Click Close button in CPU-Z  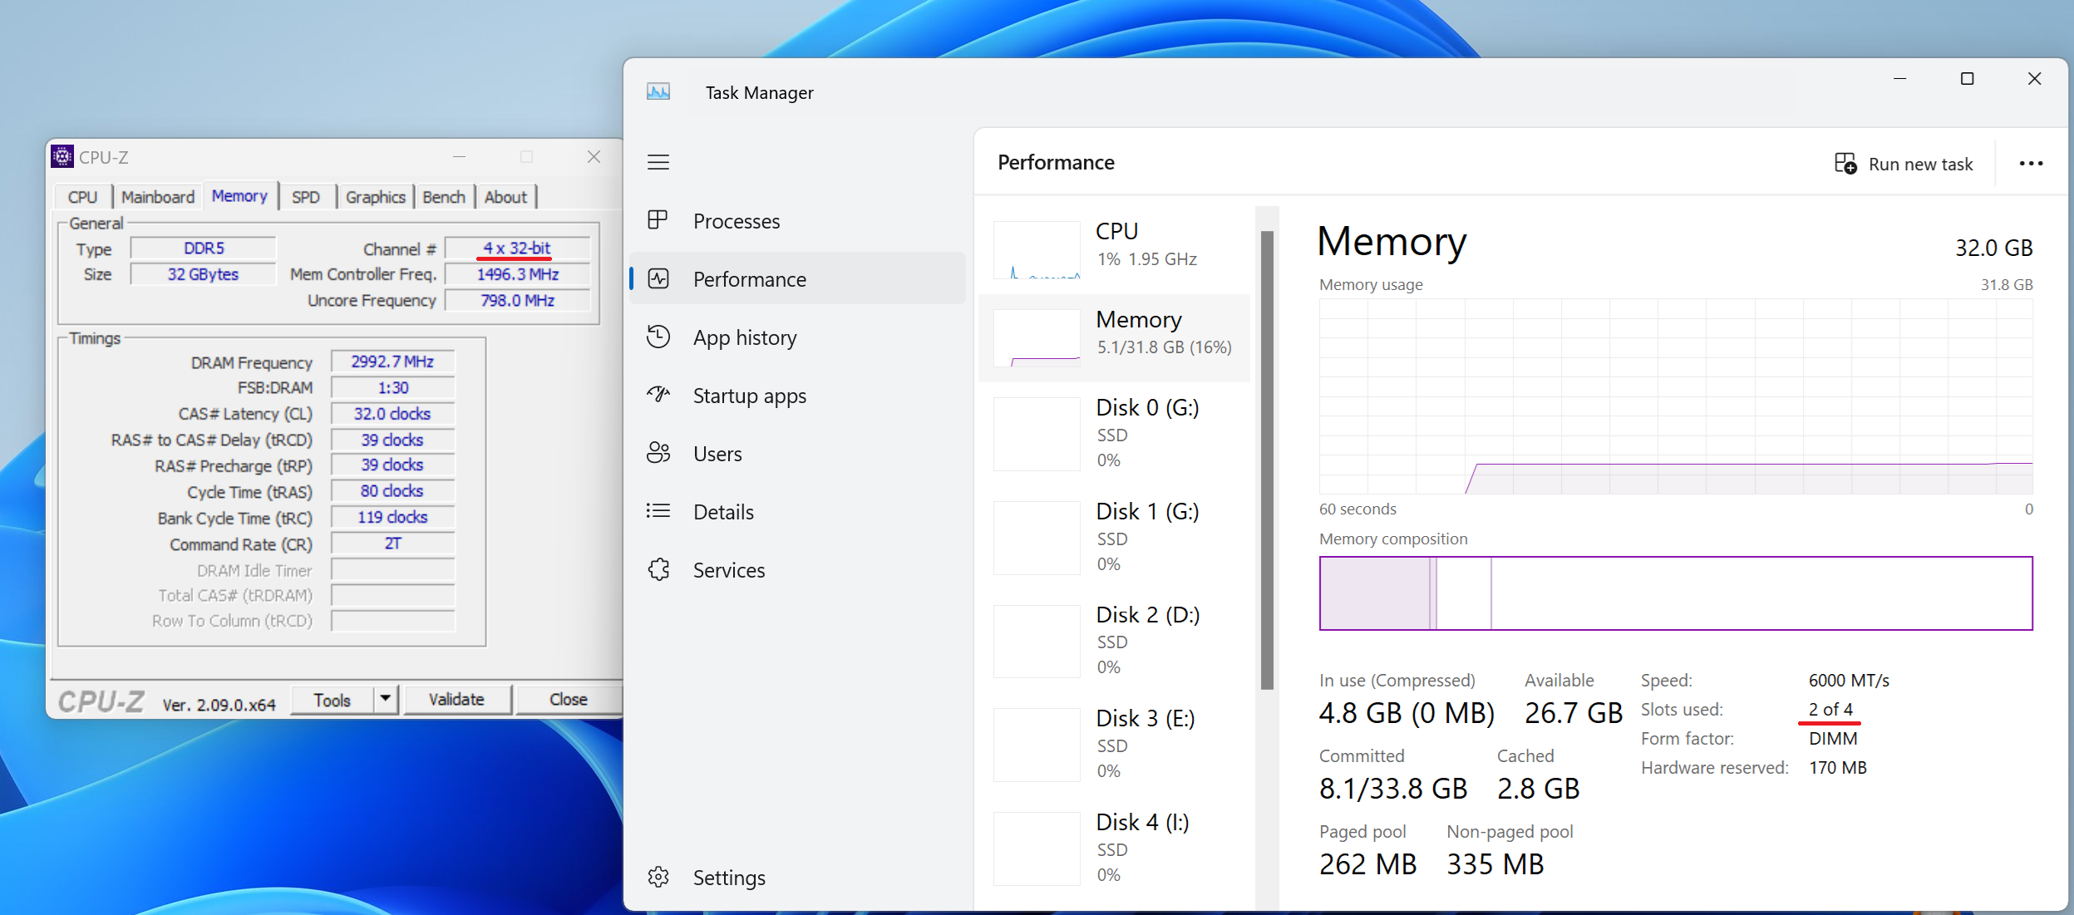(x=569, y=700)
